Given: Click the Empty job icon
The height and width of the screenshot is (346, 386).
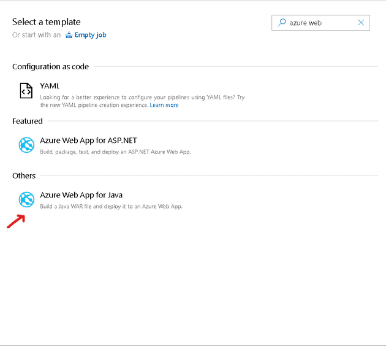Looking at the screenshot, I should coord(69,35).
